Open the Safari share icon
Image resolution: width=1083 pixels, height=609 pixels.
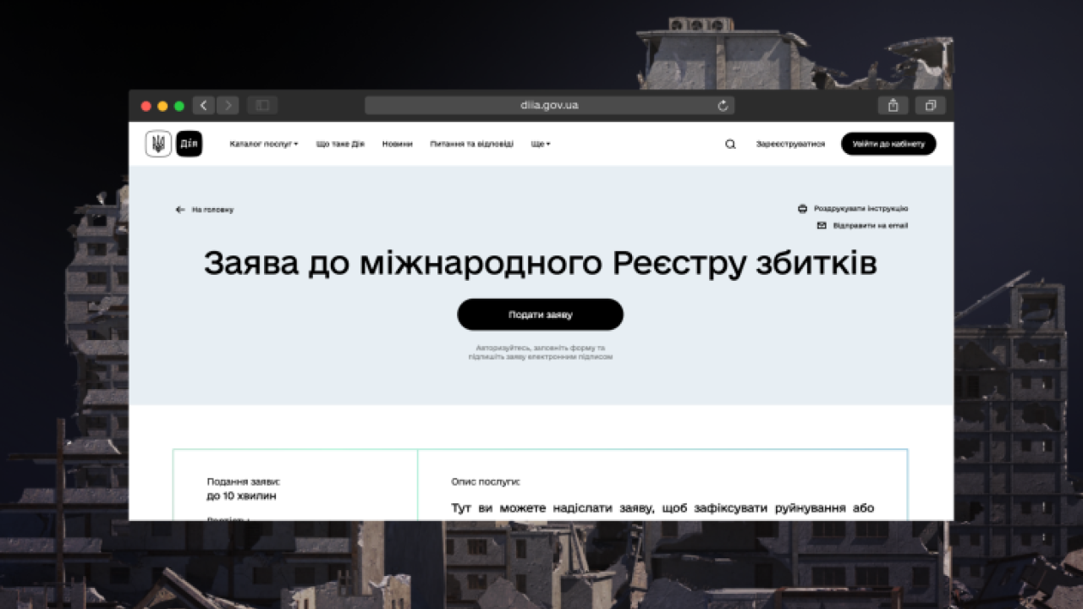(893, 106)
